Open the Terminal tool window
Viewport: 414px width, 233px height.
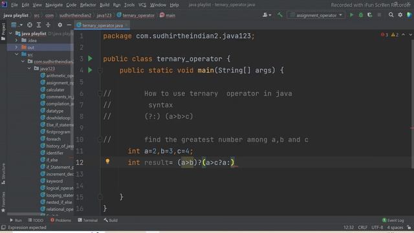pyautogui.click(x=88, y=220)
